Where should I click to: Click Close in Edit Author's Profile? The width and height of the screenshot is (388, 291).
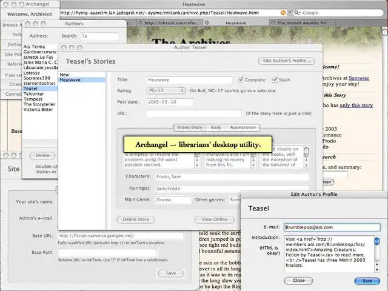tap(298, 280)
